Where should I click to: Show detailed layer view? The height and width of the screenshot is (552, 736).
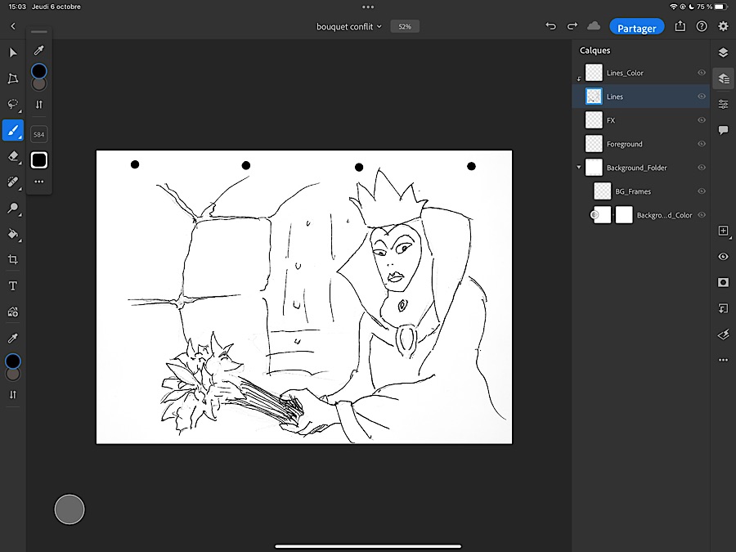724,79
